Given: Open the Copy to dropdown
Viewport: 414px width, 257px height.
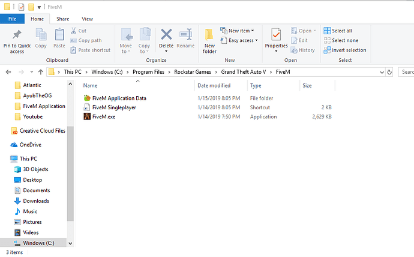Looking at the screenshot, I should (x=144, y=41).
